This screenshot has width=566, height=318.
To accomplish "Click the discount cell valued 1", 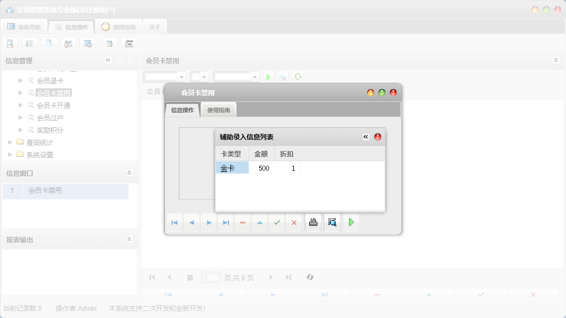I will (x=287, y=168).
